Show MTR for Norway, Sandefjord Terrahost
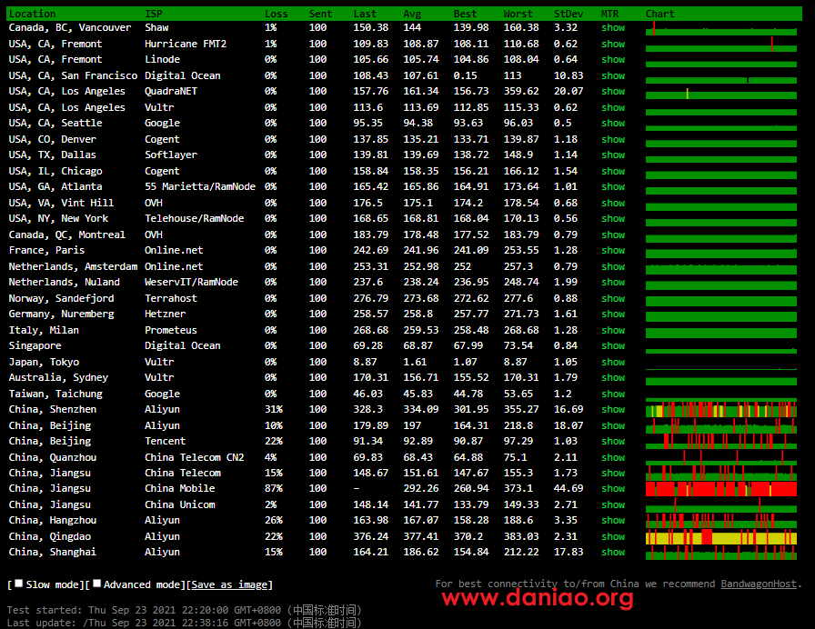 (x=613, y=298)
